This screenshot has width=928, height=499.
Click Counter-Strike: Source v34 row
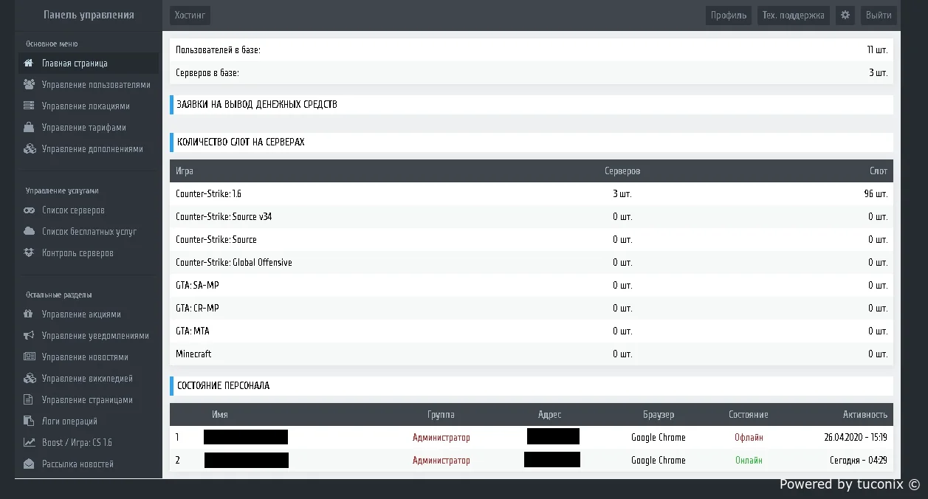[531, 217]
